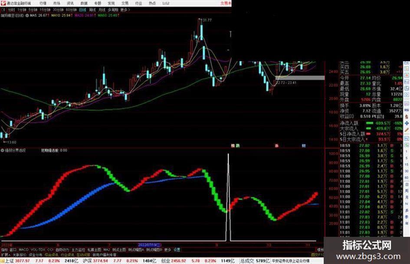Click the round icon beside the stock name

(27, 16)
